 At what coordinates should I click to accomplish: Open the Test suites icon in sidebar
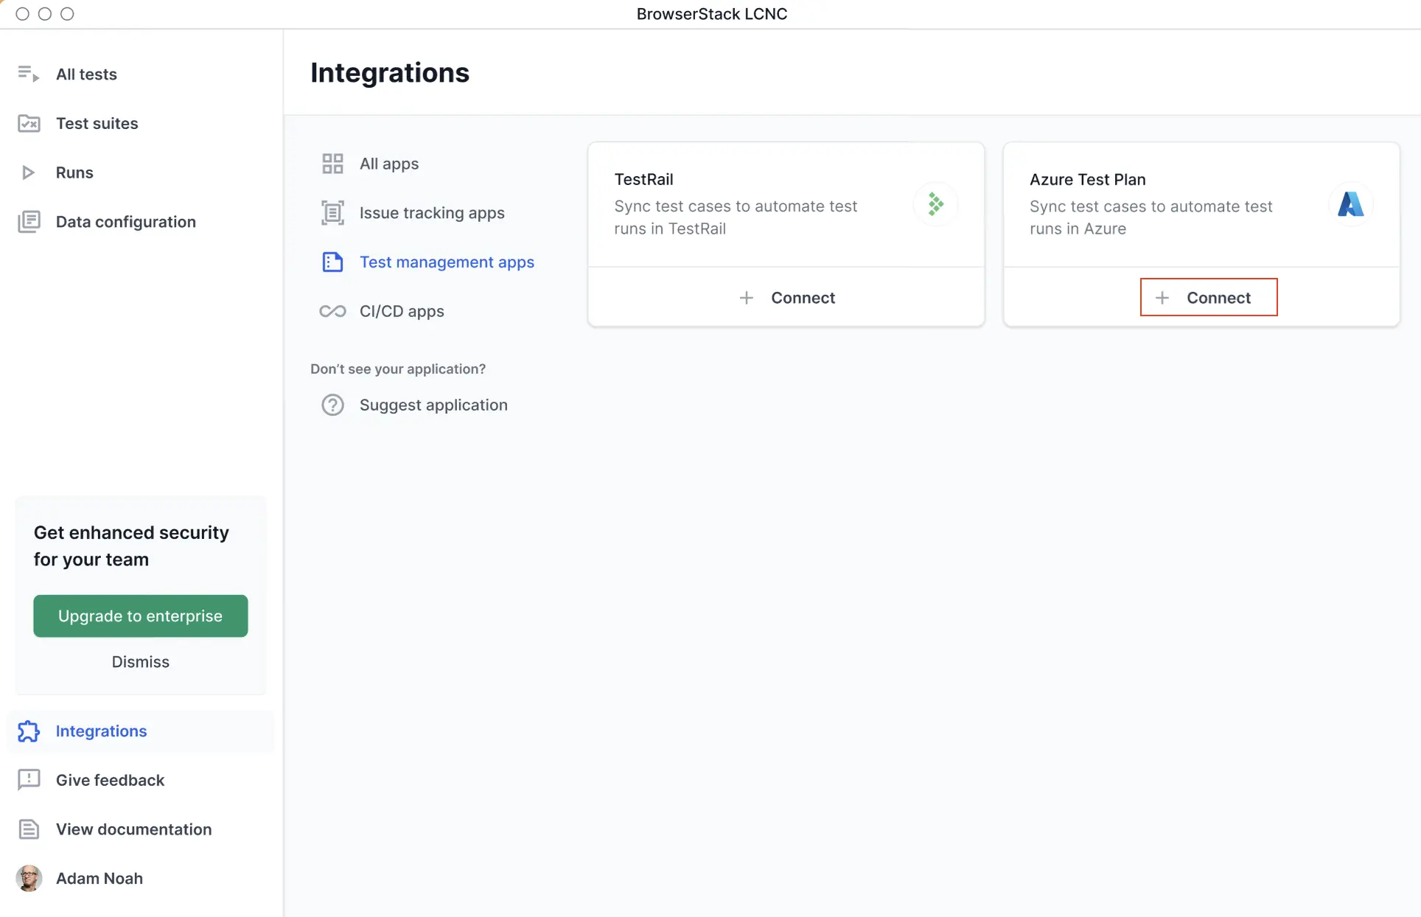pos(29,123)
